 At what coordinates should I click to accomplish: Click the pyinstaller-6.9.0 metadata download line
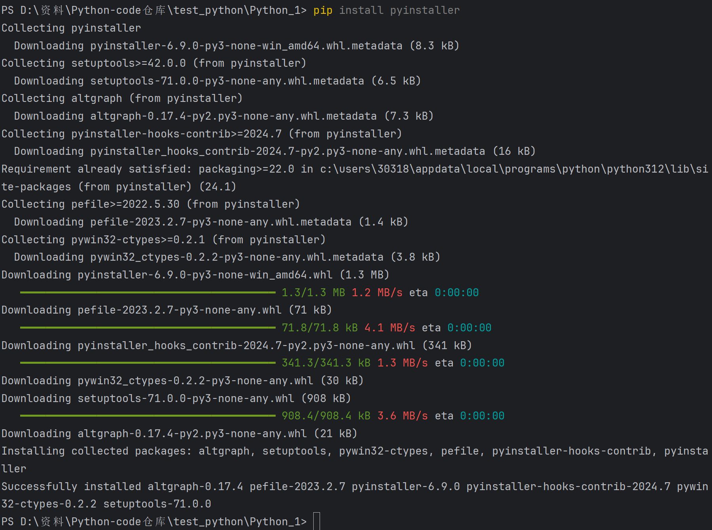pos(237,46)
